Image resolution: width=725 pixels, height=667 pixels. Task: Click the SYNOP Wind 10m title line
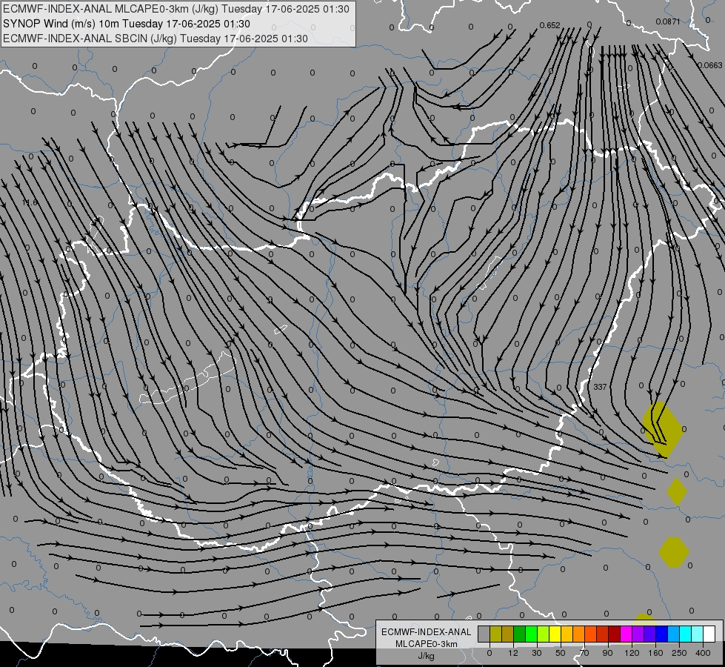coord(127,24)
